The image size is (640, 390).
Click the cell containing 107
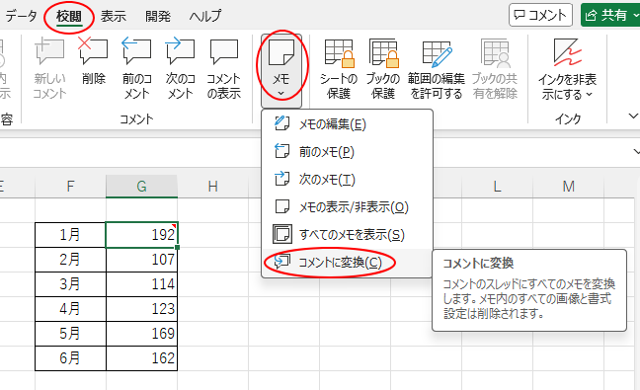[x=141, y=260]
